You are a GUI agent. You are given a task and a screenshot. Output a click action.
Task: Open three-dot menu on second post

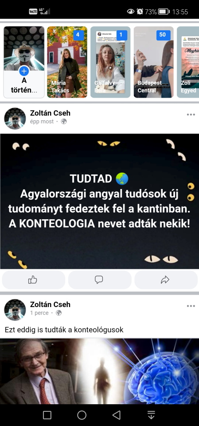(x=191, y=306)
